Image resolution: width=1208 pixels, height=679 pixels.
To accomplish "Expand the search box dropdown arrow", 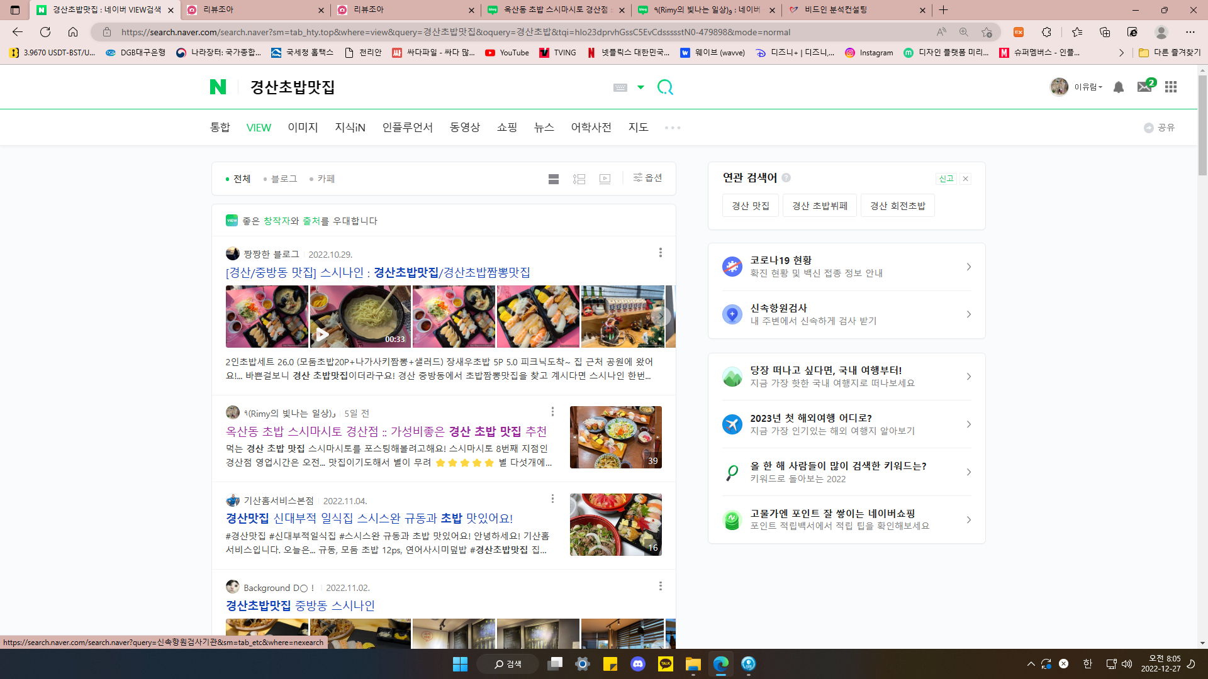I will (640, 87).
